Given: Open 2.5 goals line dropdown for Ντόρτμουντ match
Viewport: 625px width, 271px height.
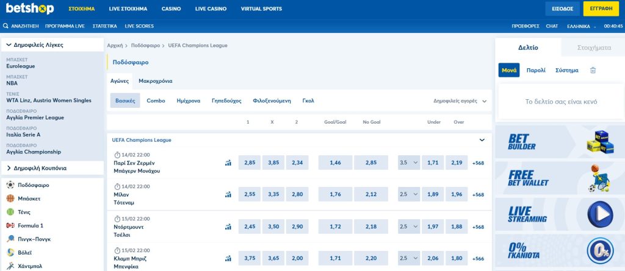Looking at the screenshot, I should pos(408,227).
